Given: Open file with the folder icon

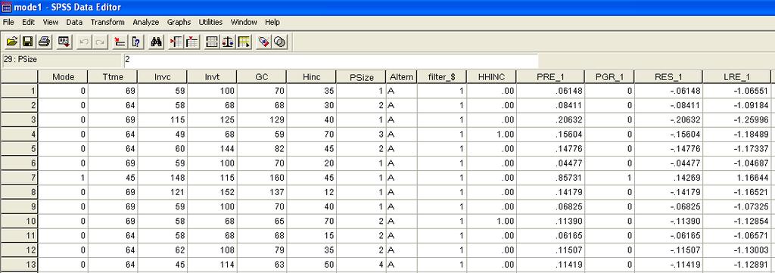Looking at the screenshot, I should click(12, 42).
